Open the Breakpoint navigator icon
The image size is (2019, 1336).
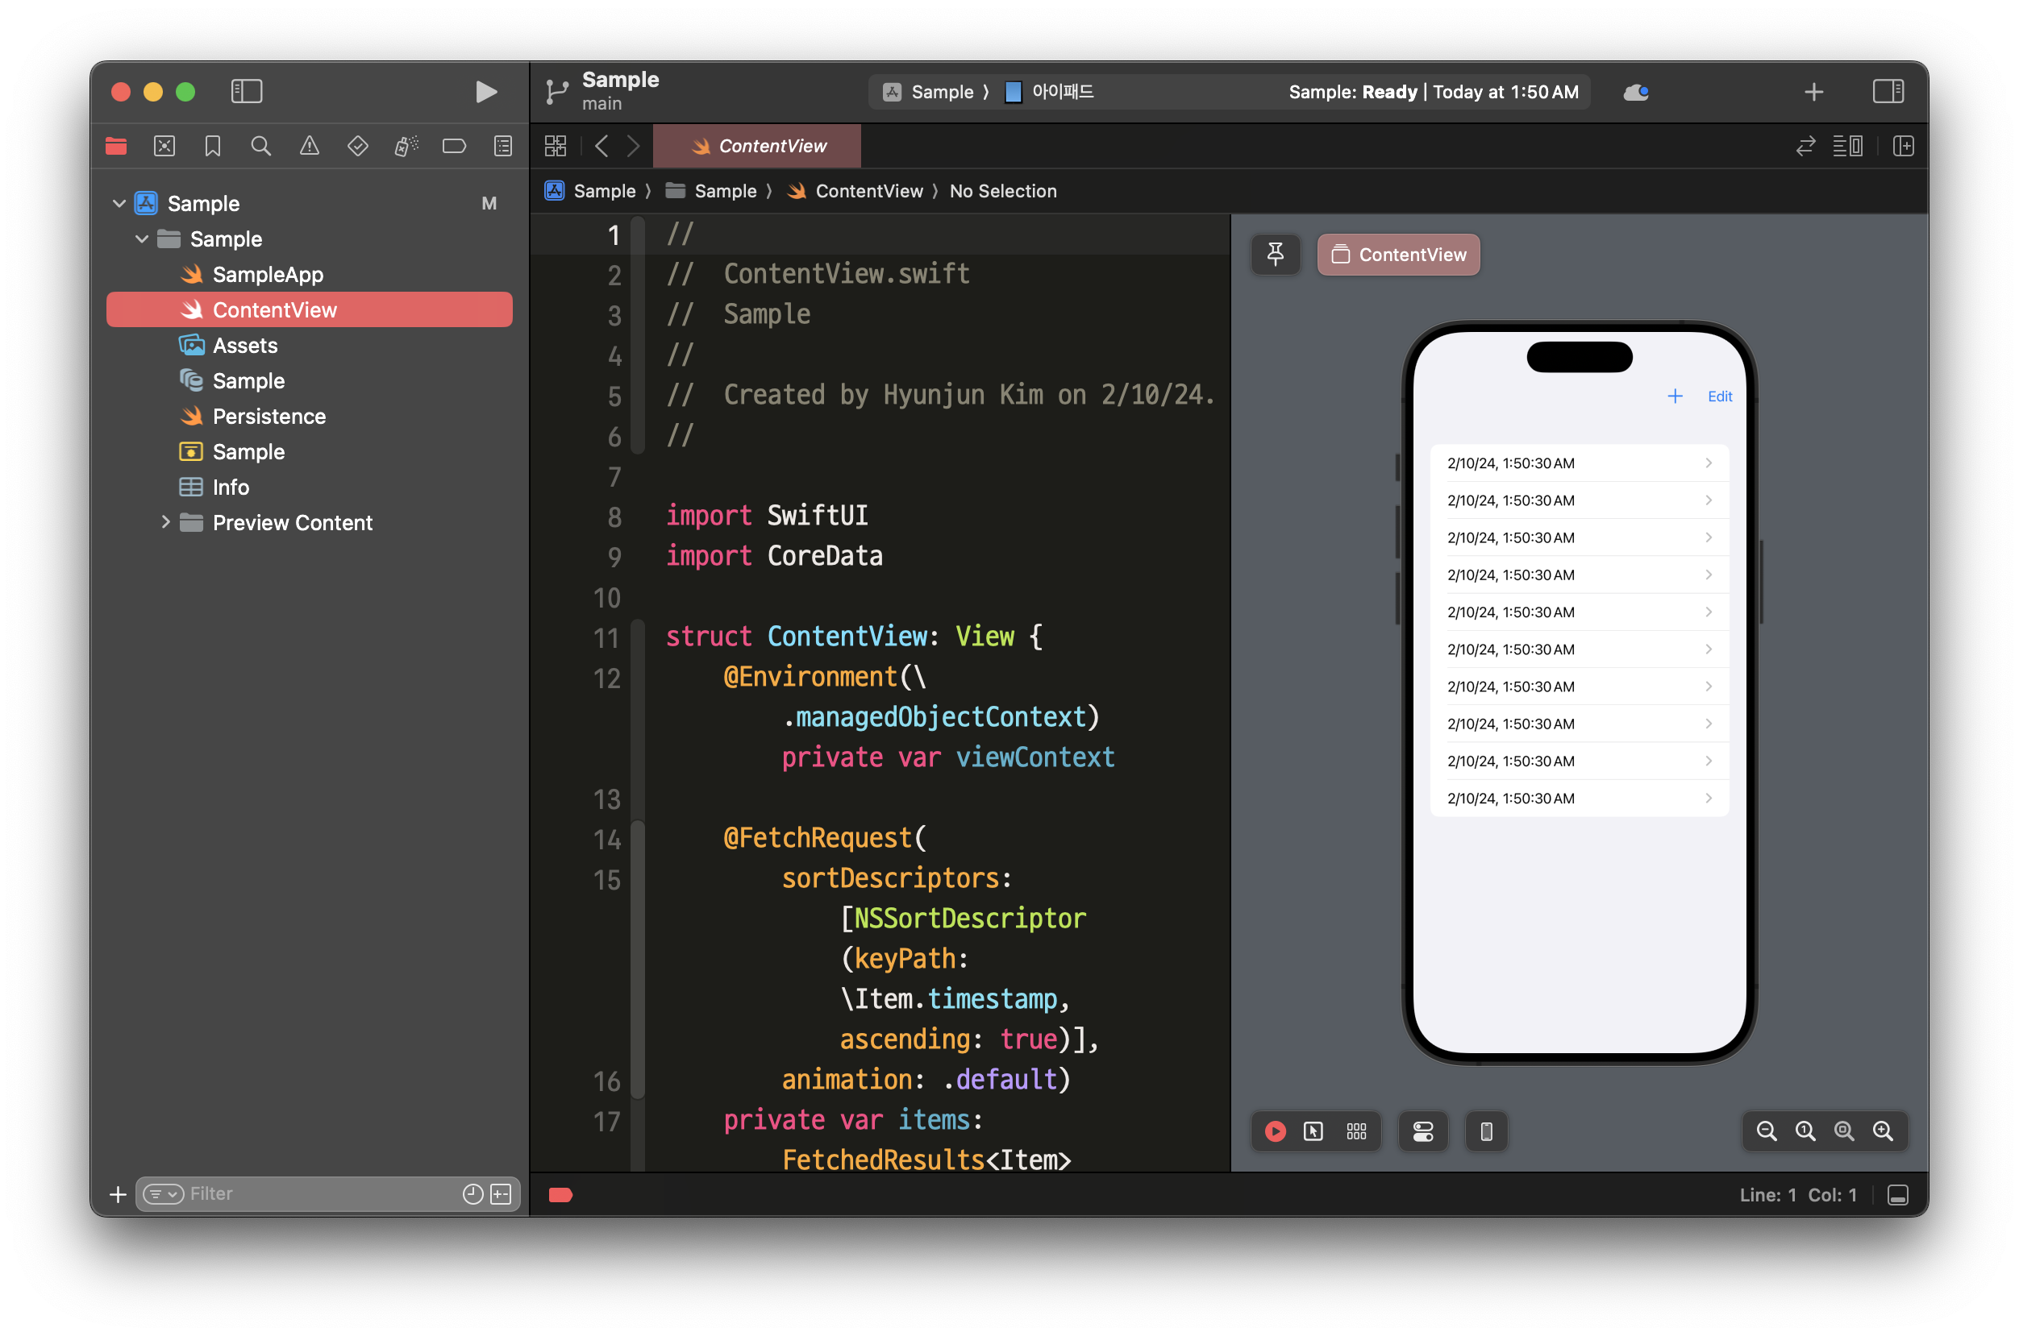point(455,146)
